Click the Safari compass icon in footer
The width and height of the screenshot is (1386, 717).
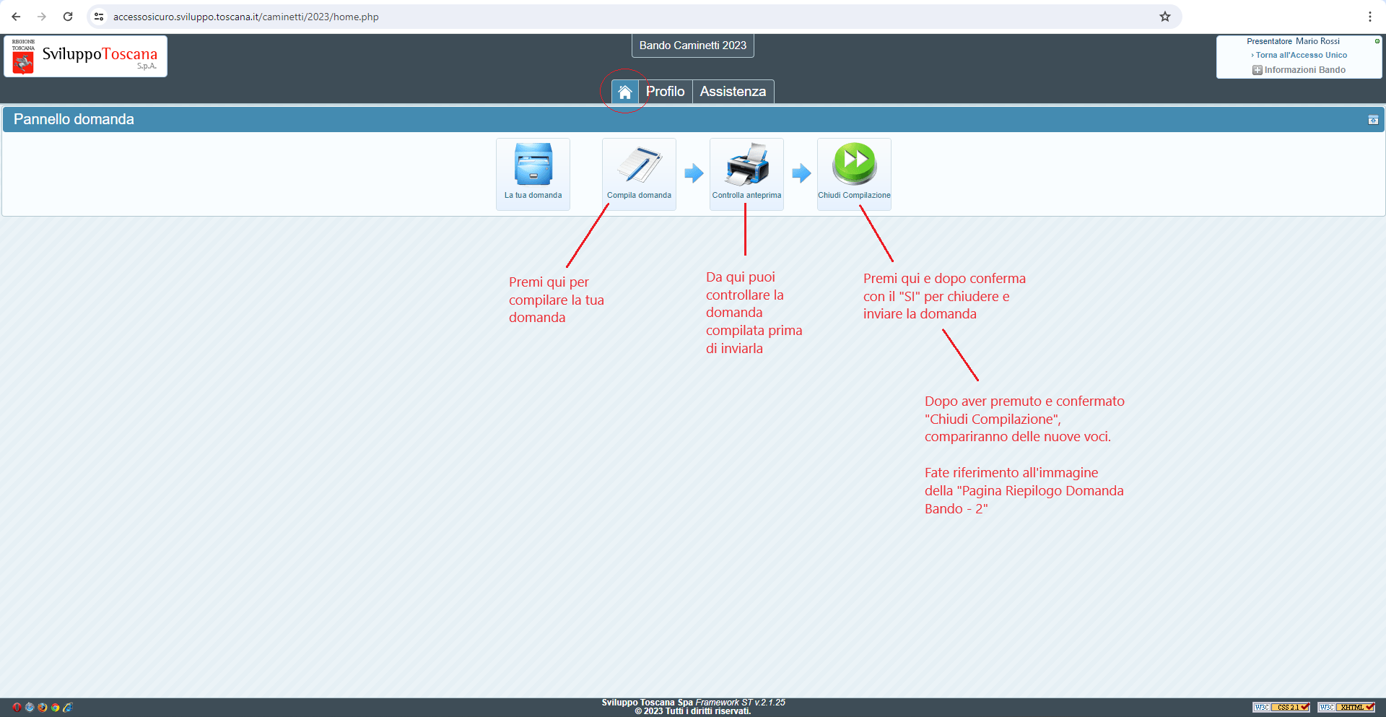click(x=30, y=708)
